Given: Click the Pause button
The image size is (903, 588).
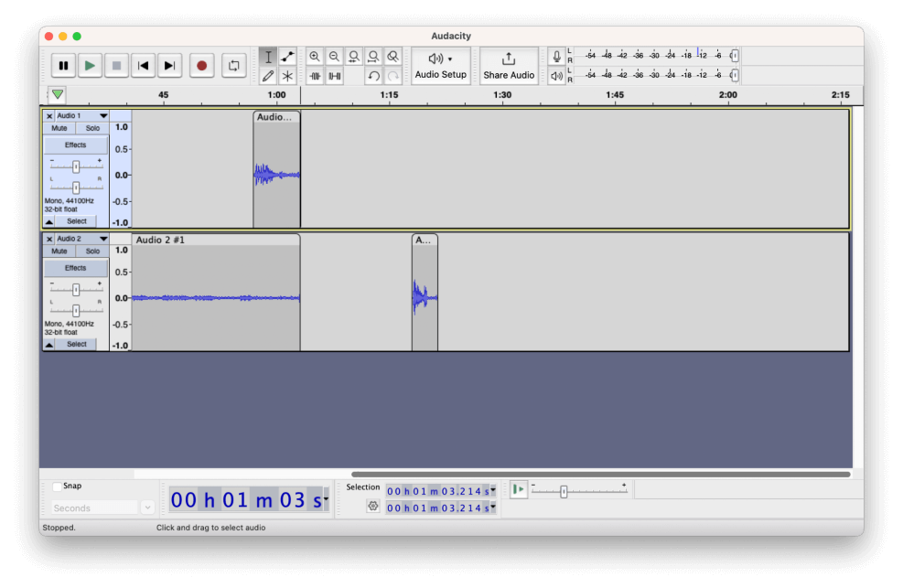Looking at the screenshot, I should pyautogui.click(x=63, y=66).
